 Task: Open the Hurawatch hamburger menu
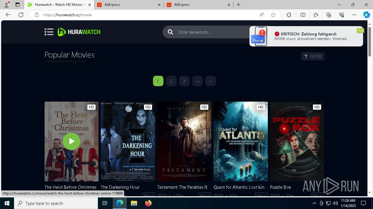click(49, 32)
